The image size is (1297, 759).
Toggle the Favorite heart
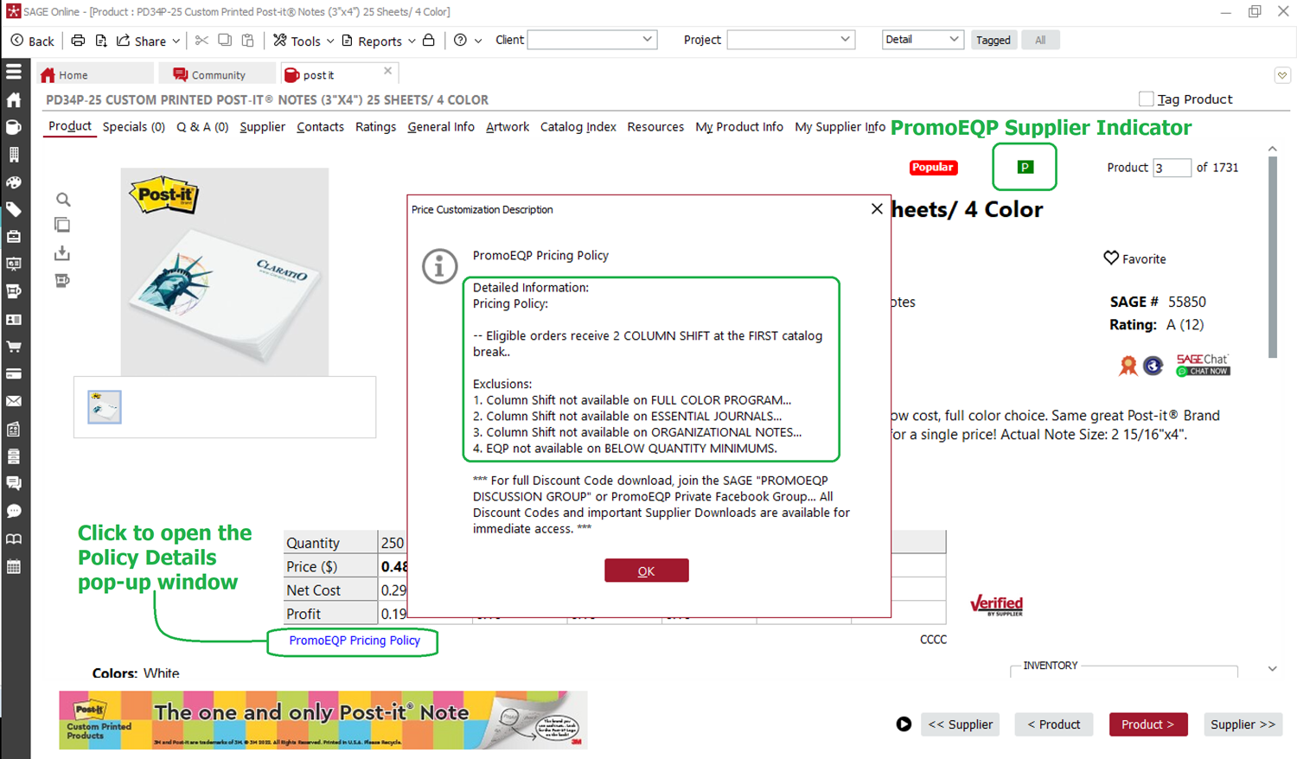1111,258
